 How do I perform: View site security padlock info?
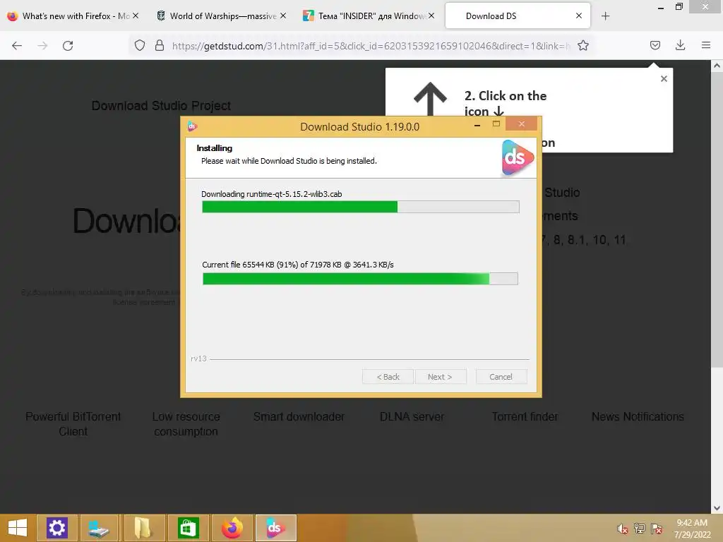pyautogui.click(x=160, y=45)
